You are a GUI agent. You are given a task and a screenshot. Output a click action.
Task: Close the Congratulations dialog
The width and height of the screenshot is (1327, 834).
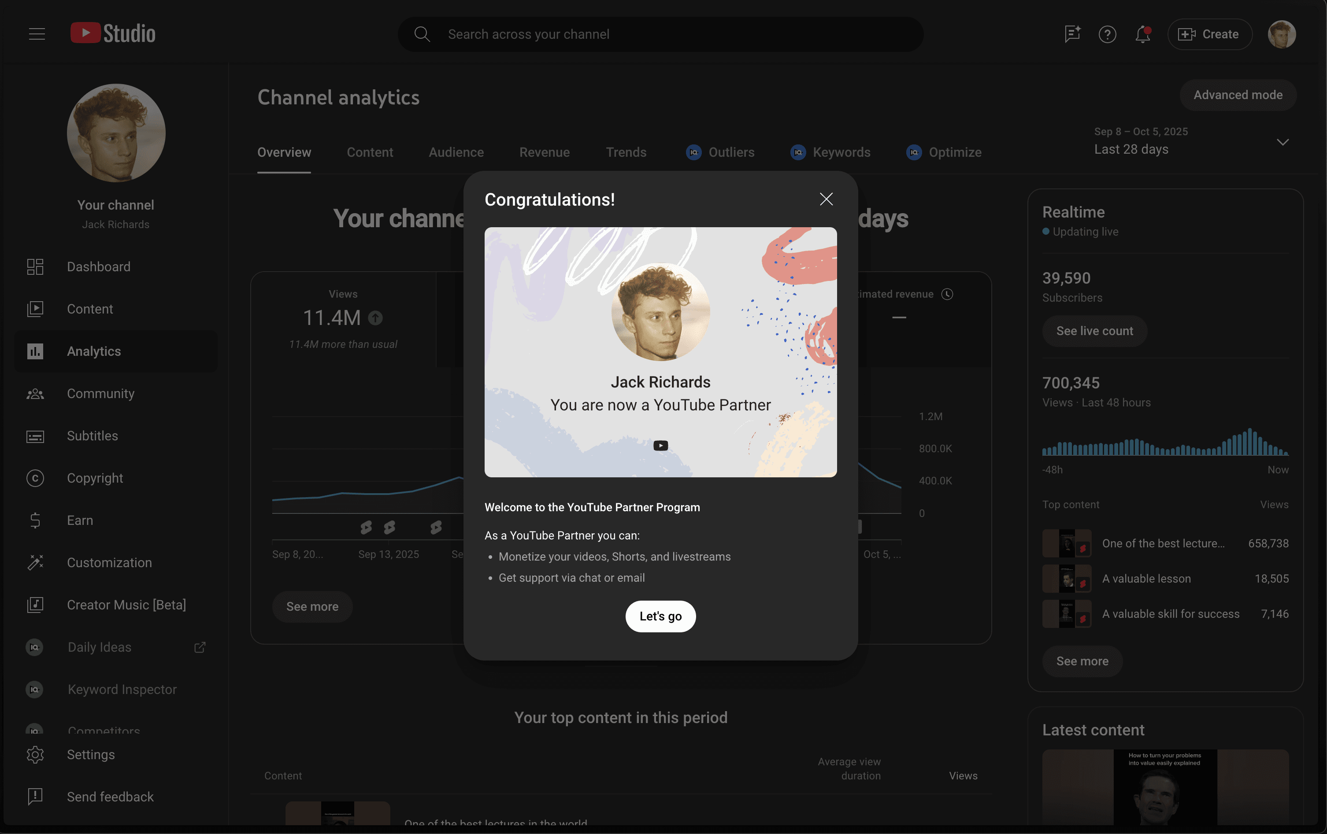(826, 199)
